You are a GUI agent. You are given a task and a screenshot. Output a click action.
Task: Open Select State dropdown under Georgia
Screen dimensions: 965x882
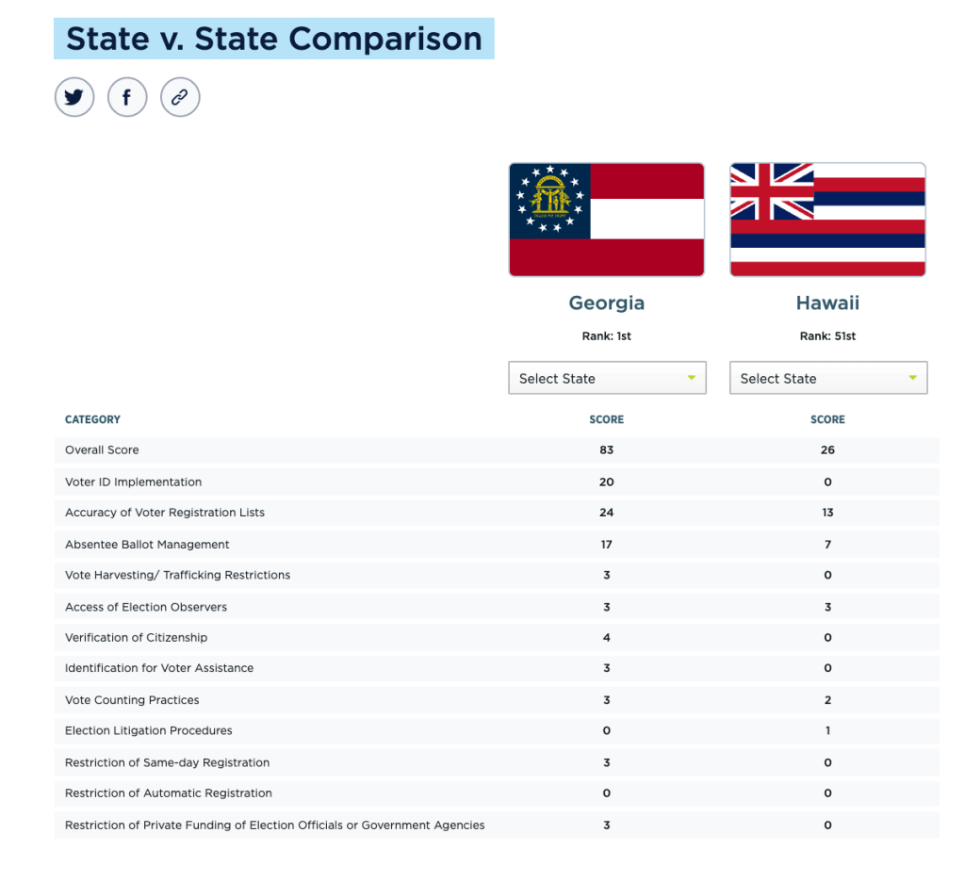(607, 378)
